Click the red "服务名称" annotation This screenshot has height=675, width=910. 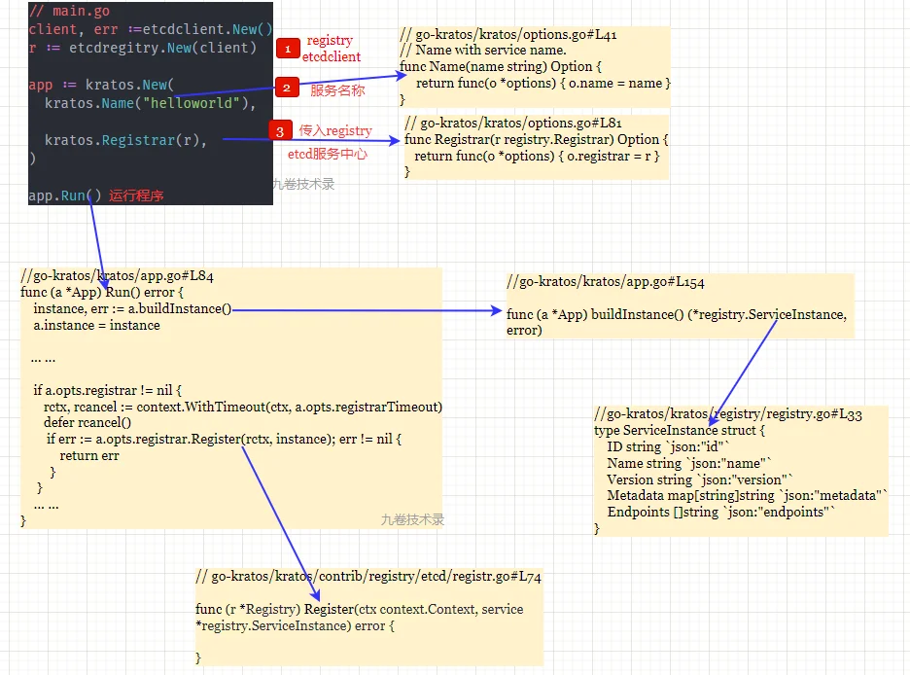coord(337,89)
